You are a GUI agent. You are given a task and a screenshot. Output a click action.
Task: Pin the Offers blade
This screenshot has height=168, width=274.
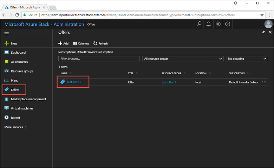[263, 32]
